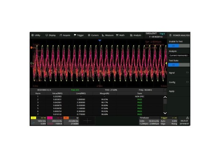
Task: Open the Measure menu
Action: click(x=107, y=35)
